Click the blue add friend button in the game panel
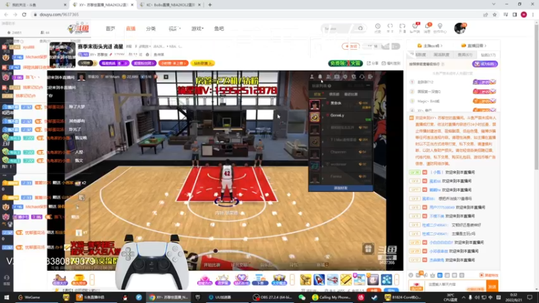The width and height of the screenshot is (539, 303). [341, 189]
